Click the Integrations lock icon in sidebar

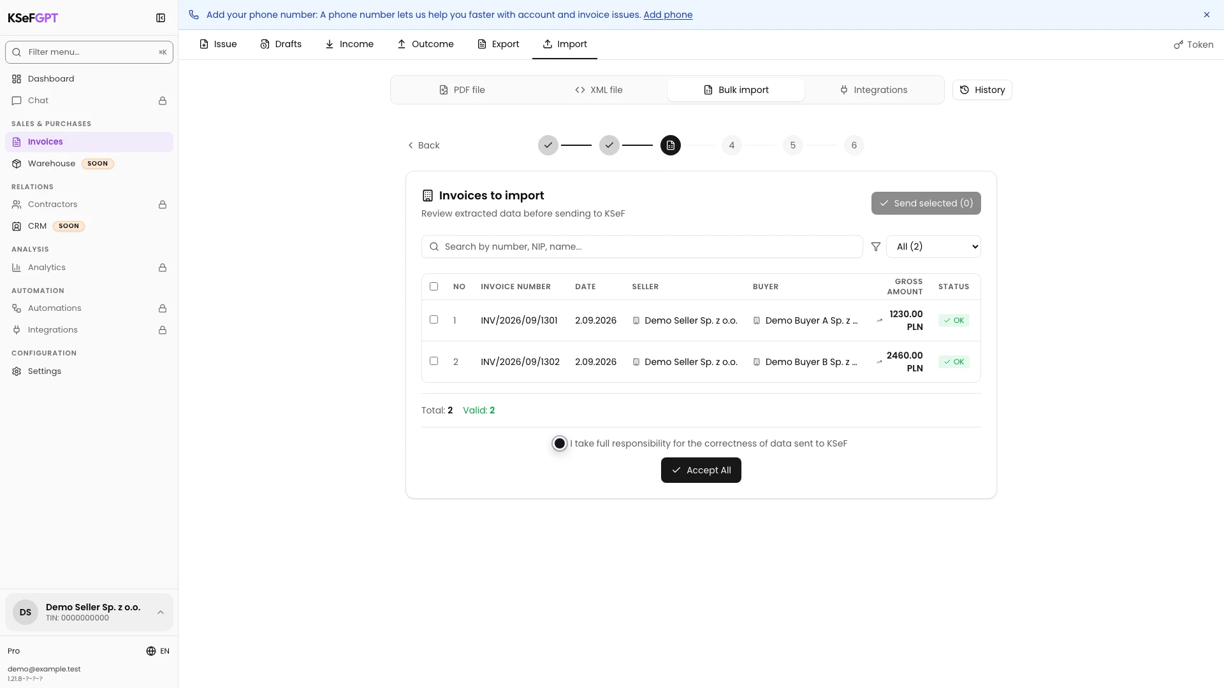click(x=163, y=330)
